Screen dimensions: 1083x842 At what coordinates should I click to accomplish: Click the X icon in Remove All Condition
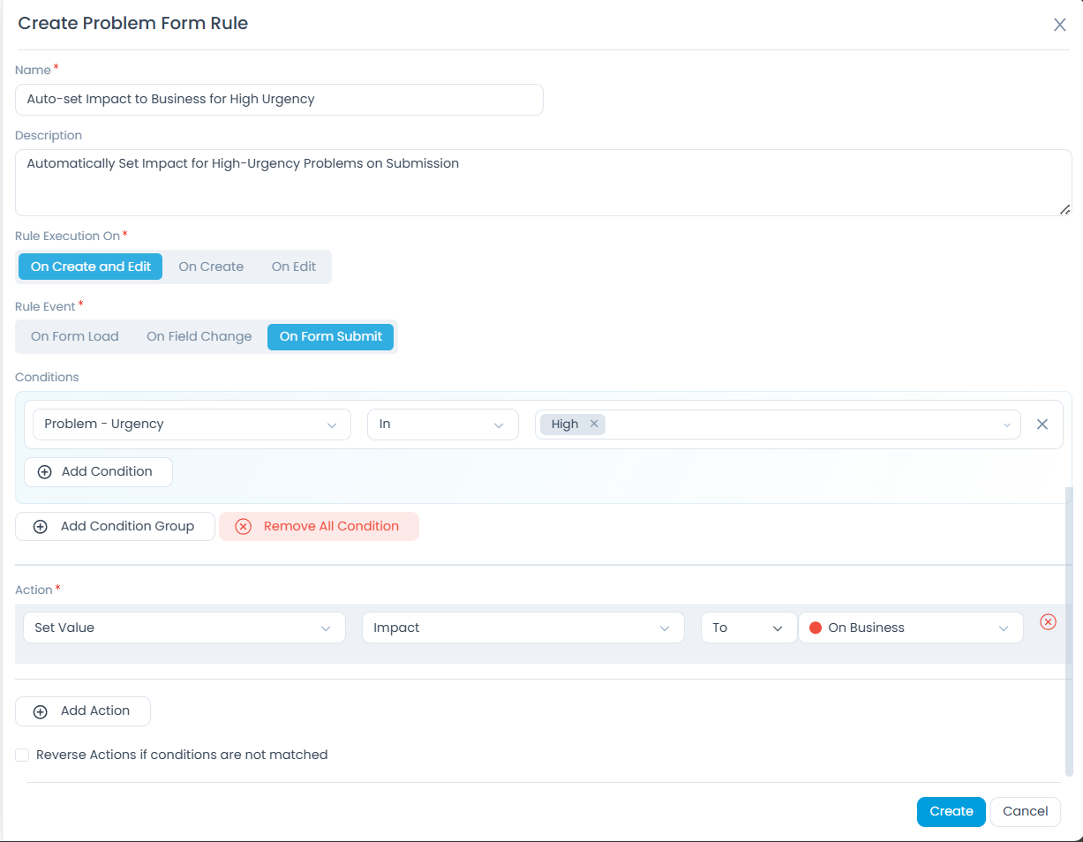[244, 527]
